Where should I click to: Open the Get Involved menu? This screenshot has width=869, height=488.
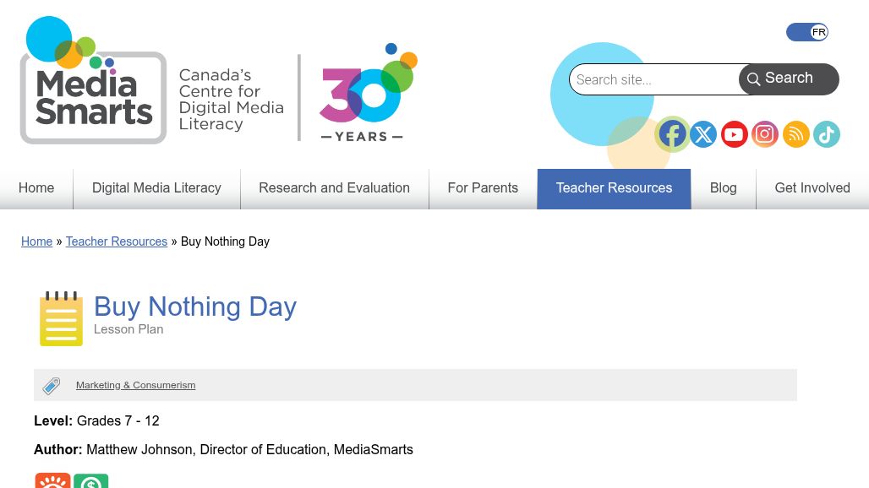[x=812, y=188]
